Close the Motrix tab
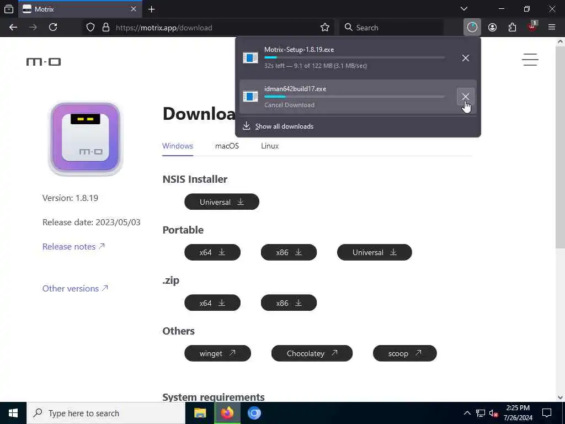Screen dimensions: 565x424 (x=134, y=9)
